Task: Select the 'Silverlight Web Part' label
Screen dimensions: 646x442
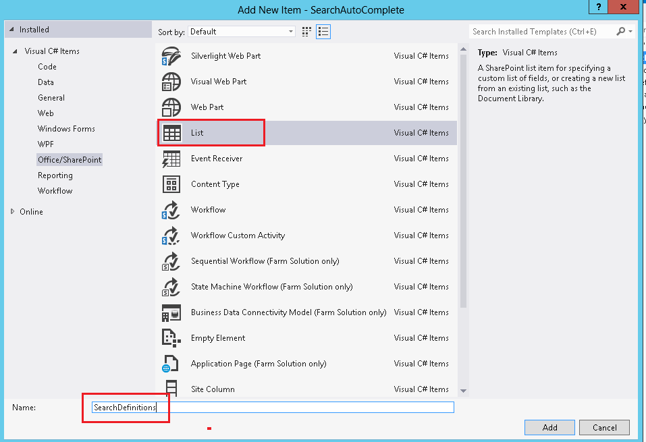Action: tap(225, 56)
